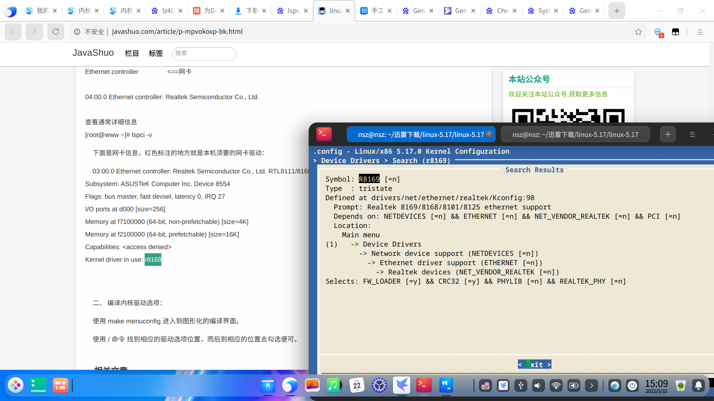Switch to the lspc browser tab
714x401 pixels.
(x=293, y=11)
